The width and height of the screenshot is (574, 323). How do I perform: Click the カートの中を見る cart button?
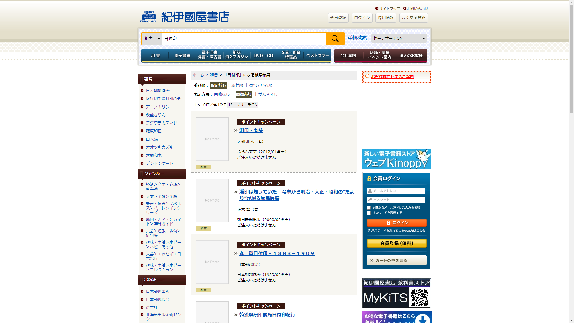(x=396, y=260)
